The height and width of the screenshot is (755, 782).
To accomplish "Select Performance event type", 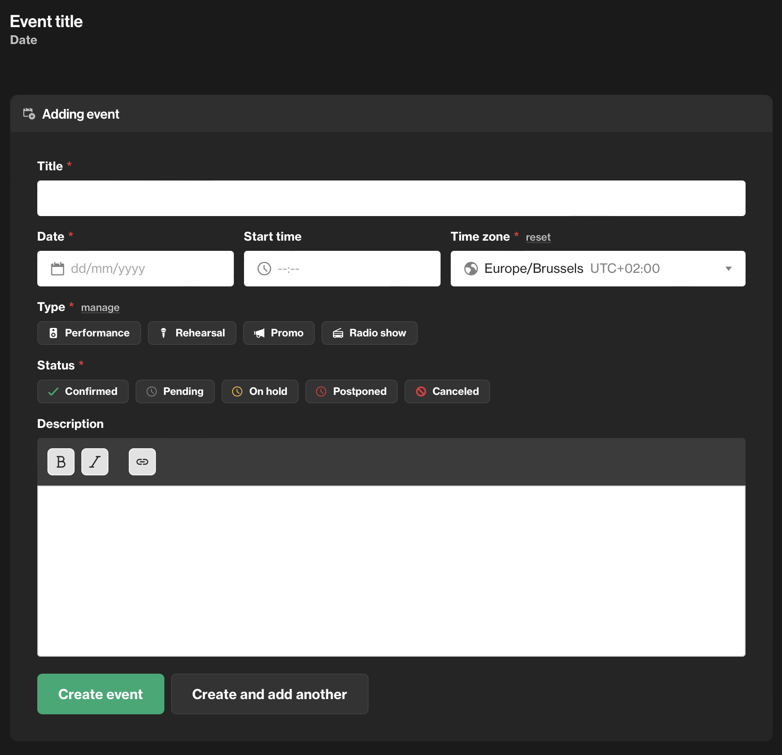I will pos(89,333).
